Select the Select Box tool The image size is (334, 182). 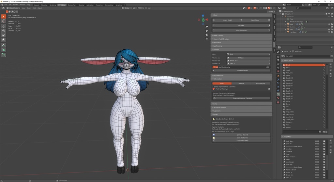(x=4, y=16)
